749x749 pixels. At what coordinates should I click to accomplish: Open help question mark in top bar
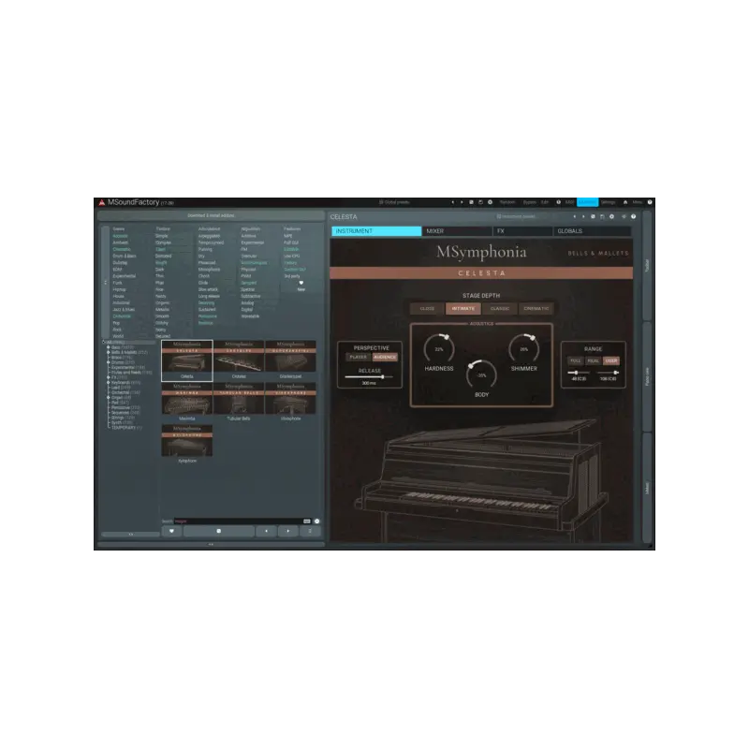click(650, 202)
